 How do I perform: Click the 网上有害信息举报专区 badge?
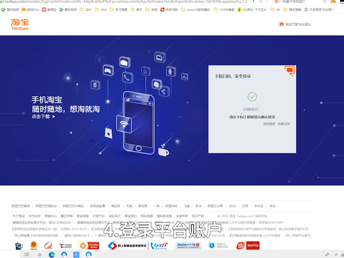coord(127,246)
